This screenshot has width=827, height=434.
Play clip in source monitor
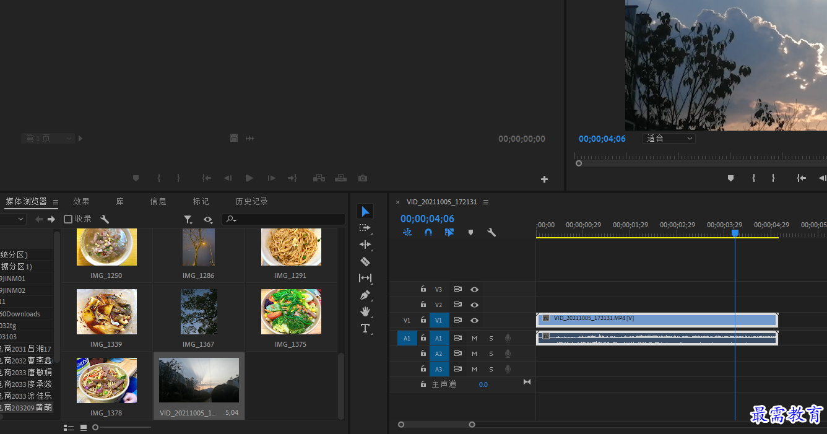249,178
